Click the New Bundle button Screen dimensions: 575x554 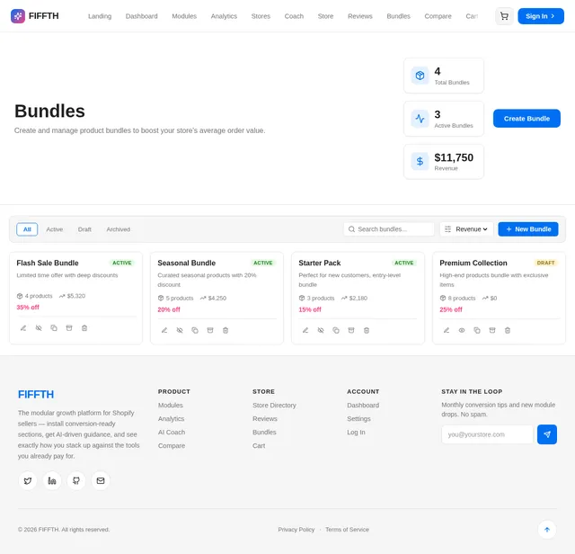[x=528, y=229]
